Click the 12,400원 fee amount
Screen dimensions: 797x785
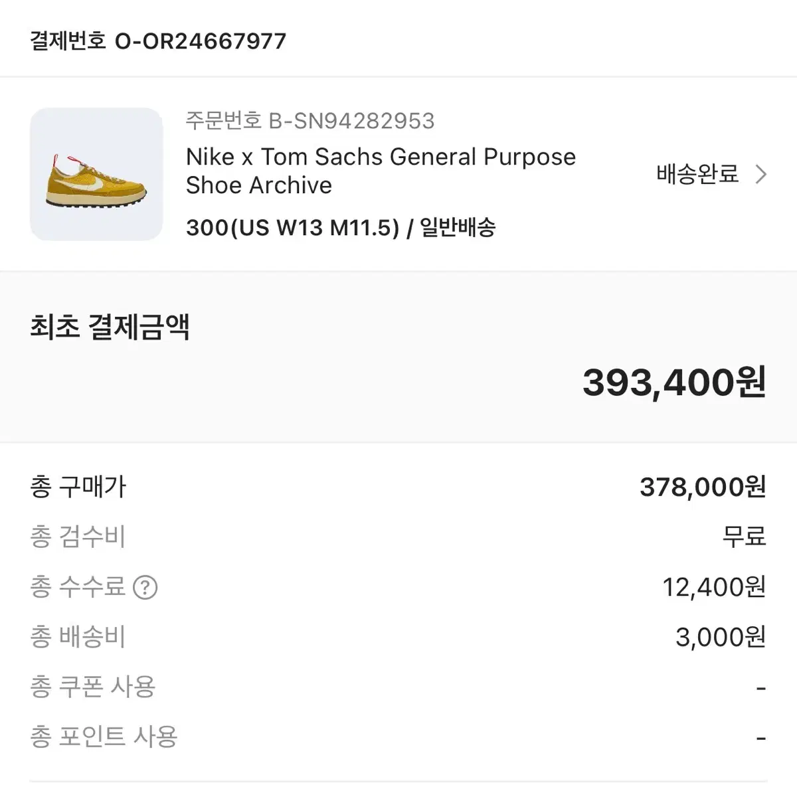pos(714,587)
